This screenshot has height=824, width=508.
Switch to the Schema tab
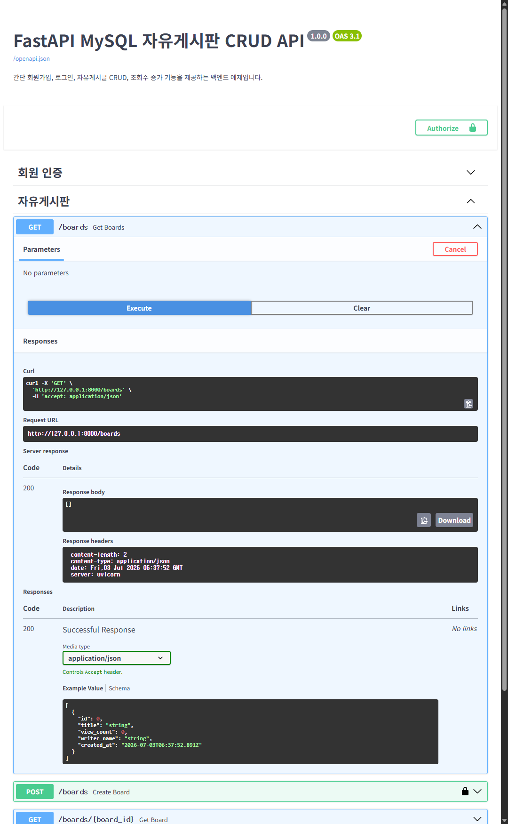(119, 688)
